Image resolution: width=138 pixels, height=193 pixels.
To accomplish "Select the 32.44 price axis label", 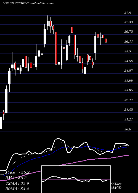I will tap(129, 100).
